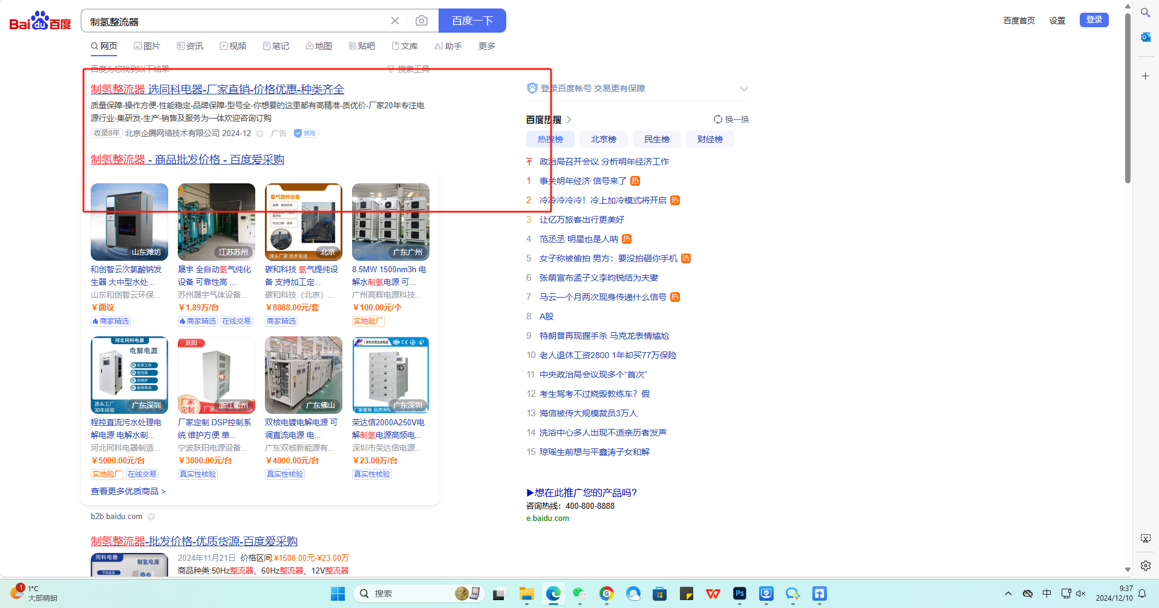
Task: Go to the 贴吧 tab
Action: tap(362, 46)
